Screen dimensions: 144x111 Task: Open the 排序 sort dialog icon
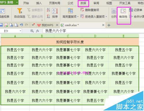pos(55,11)
